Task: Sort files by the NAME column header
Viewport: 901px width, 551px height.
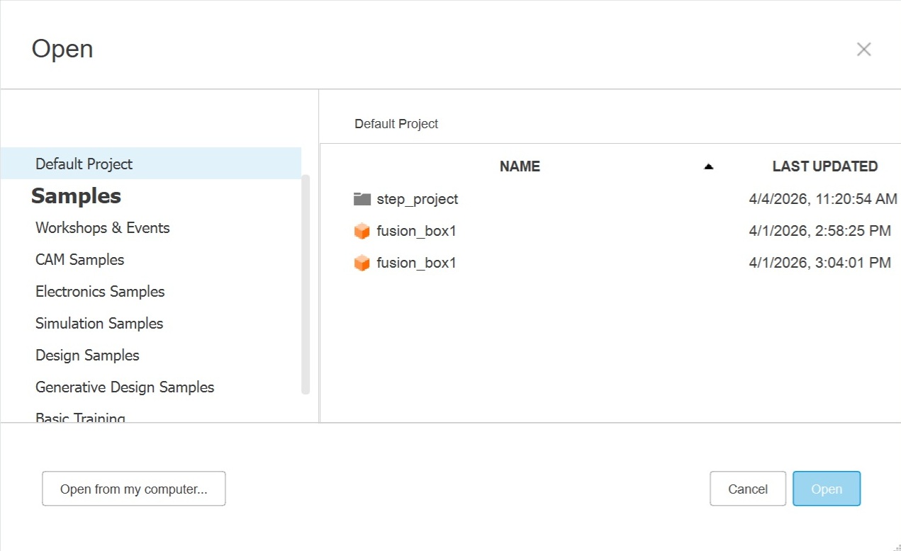Action: [520, 166]
